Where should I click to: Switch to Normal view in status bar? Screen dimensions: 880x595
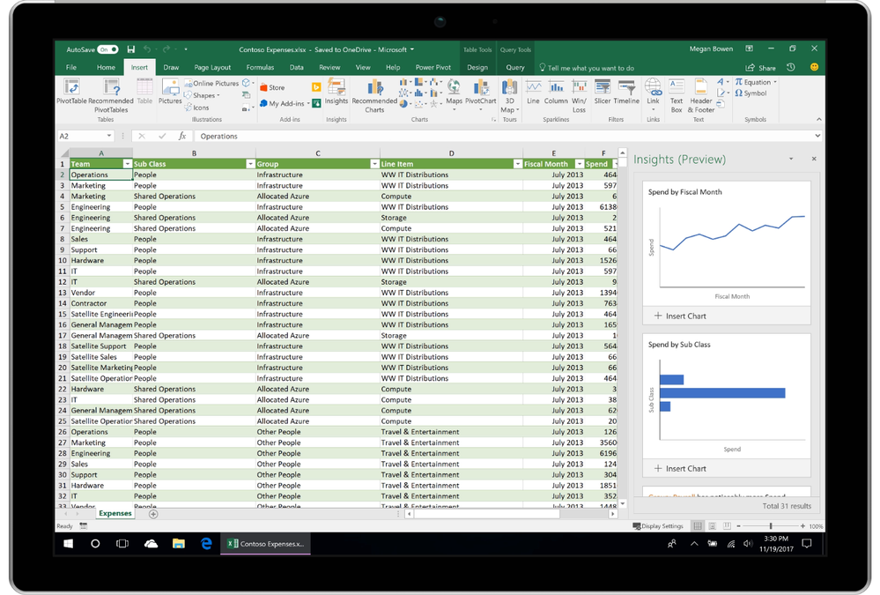tap(697, 526)
